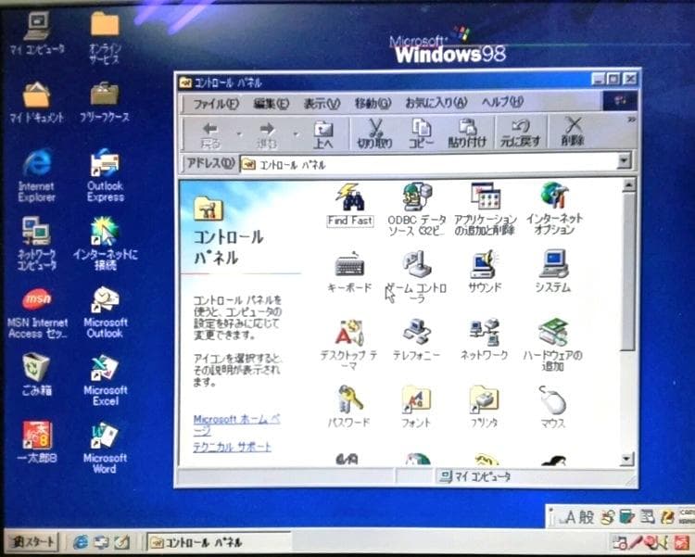Go up one level with 上へ button
The width and height of the screenshot is (695, 557).
point(323,134)
